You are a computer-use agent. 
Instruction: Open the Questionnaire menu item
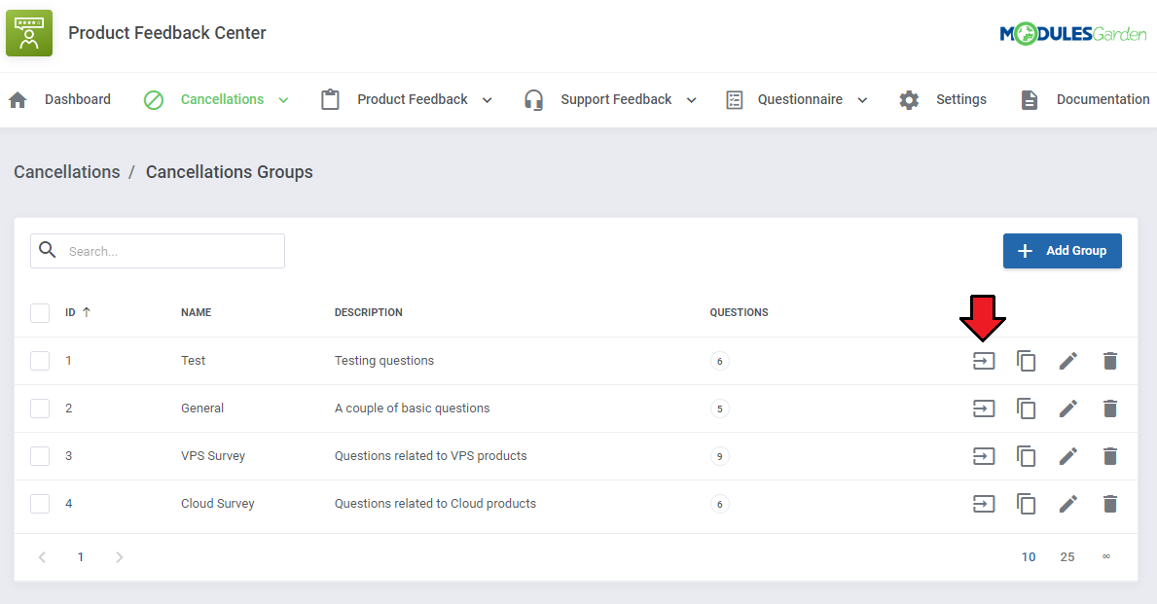point(800,99)
